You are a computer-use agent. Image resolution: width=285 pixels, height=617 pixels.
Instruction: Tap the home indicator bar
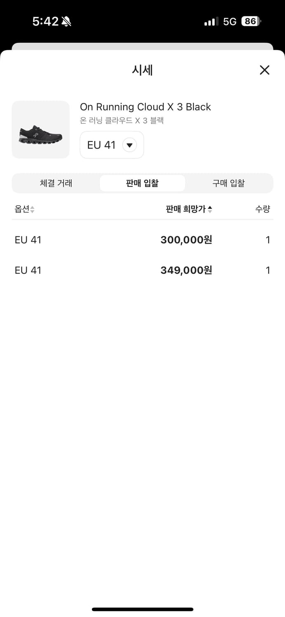[x=142, y=609]
